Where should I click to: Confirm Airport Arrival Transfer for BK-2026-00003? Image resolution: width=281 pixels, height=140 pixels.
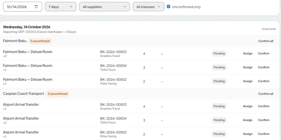tap(263, 106)
